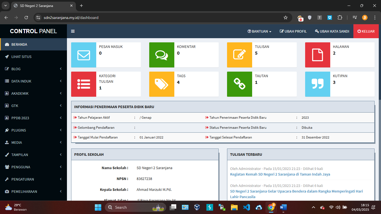
Task: Go back to previous page
Action: tap(6, 18)
